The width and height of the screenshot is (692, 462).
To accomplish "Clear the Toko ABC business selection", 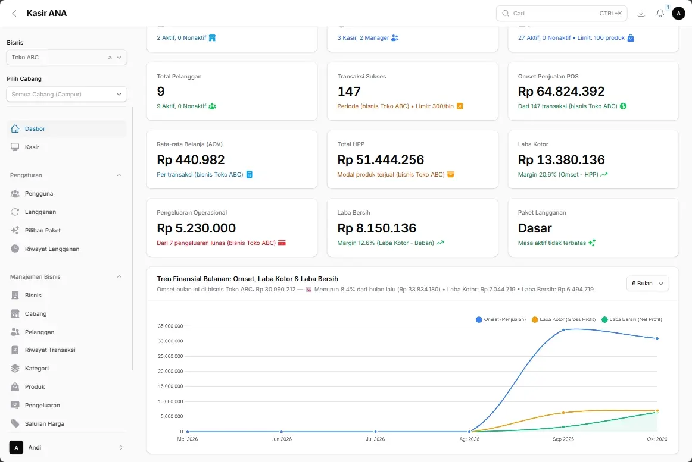I will 110,57.
